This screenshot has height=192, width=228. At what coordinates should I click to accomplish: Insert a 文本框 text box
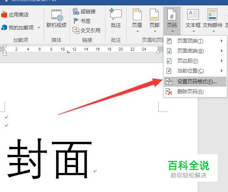tap(193, 18)
